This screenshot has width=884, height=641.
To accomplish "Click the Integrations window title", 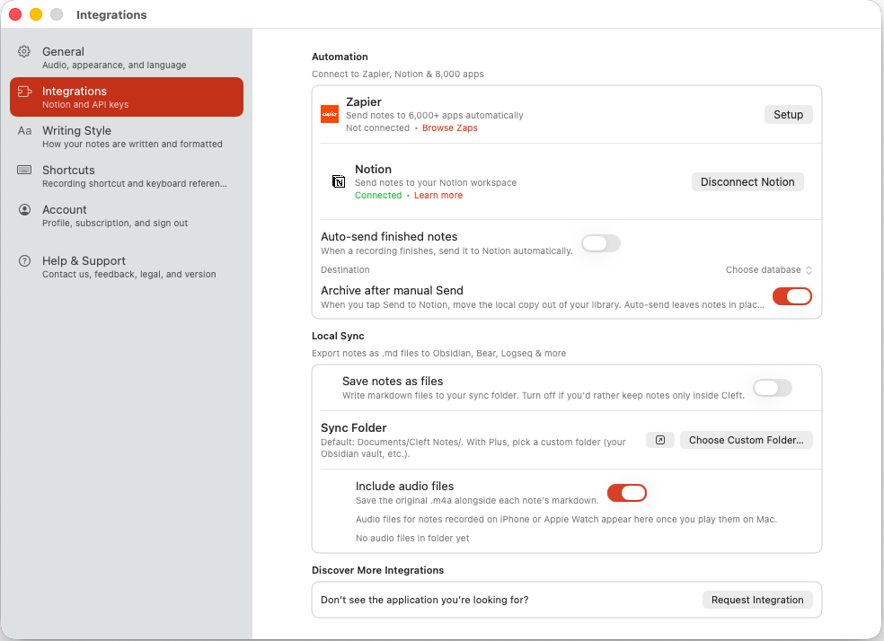I will (111, 14).
